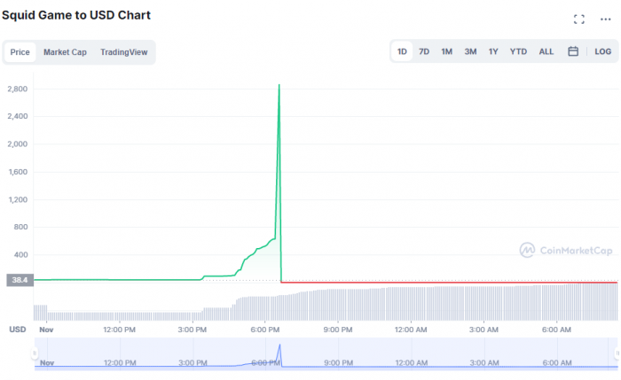
Task: Click the spike in the mini overview chart
Action: 279,346
